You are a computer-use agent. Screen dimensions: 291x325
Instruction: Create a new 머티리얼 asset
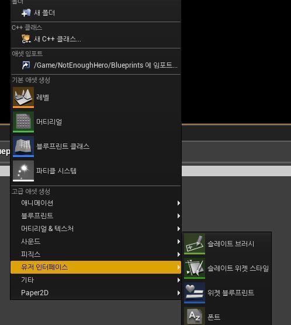(96, 122)
